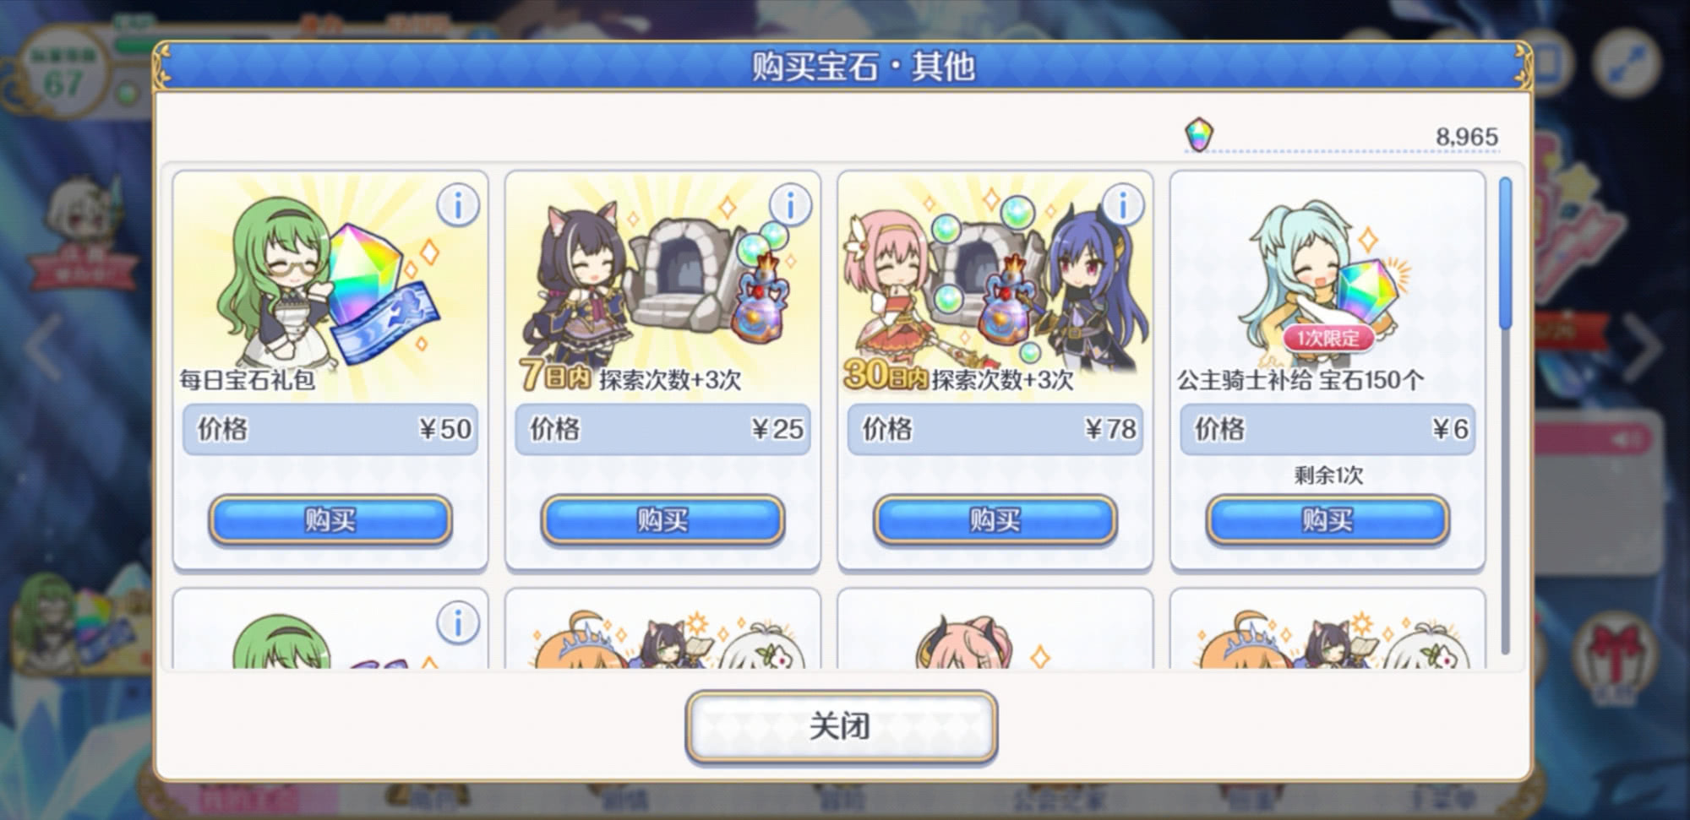Select the second-row rightmost three-character pack

(1327, 629)
